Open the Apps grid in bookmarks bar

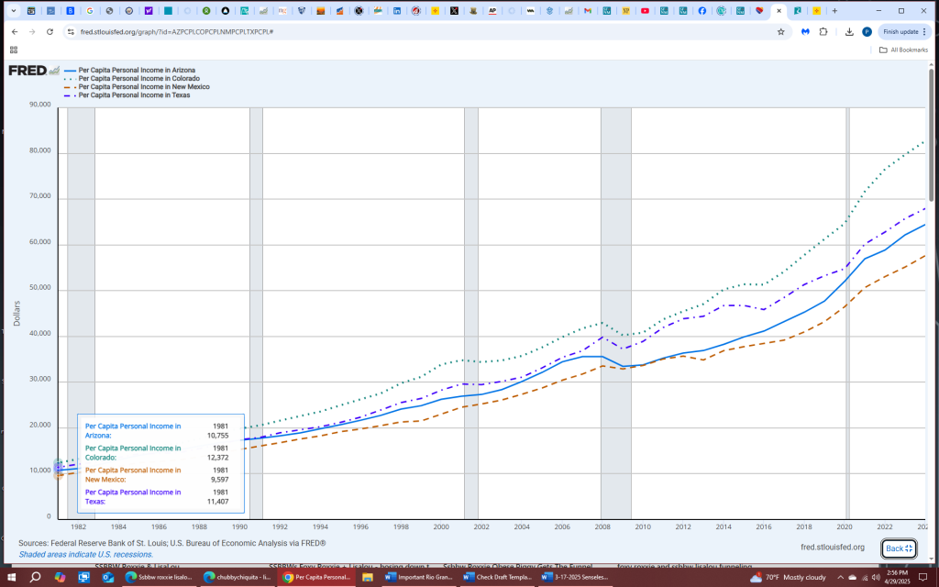(x=14, y=50)
